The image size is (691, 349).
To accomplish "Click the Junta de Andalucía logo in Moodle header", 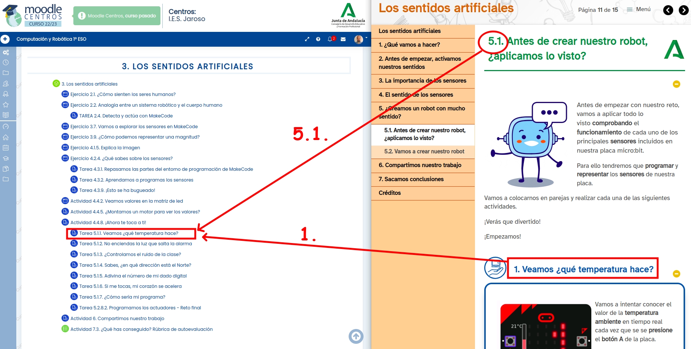I will point(348,15).
